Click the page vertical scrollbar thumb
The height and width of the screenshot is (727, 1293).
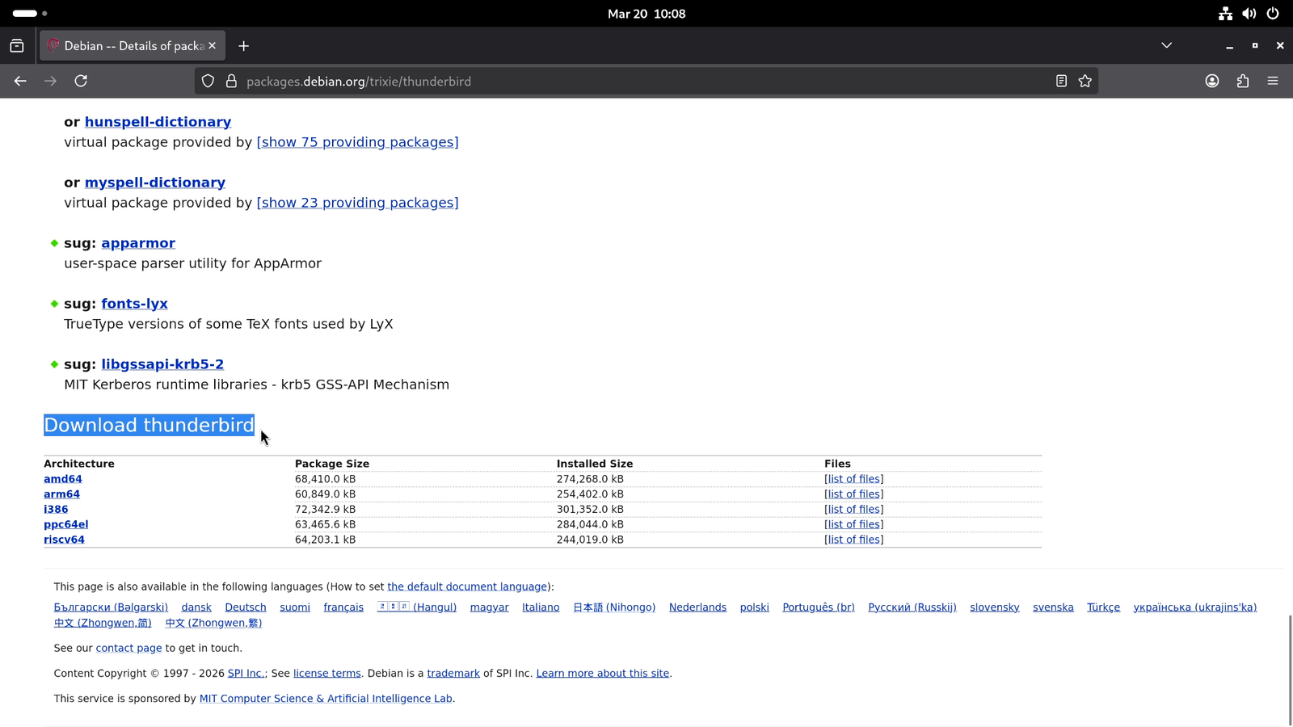click(x=1290, y=670)
